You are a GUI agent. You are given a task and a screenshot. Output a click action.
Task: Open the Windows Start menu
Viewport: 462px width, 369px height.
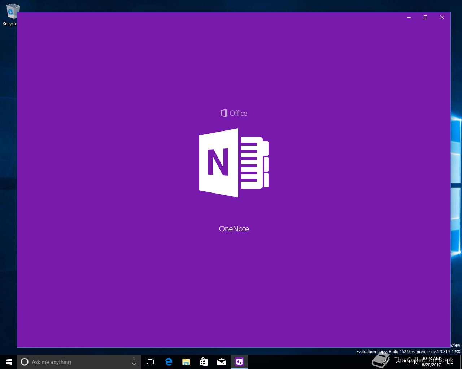(x=9, y=362)
